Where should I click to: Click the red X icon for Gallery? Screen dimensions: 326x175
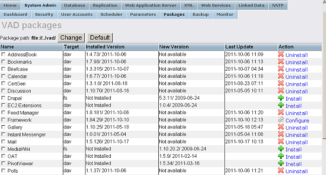point(281,127)
